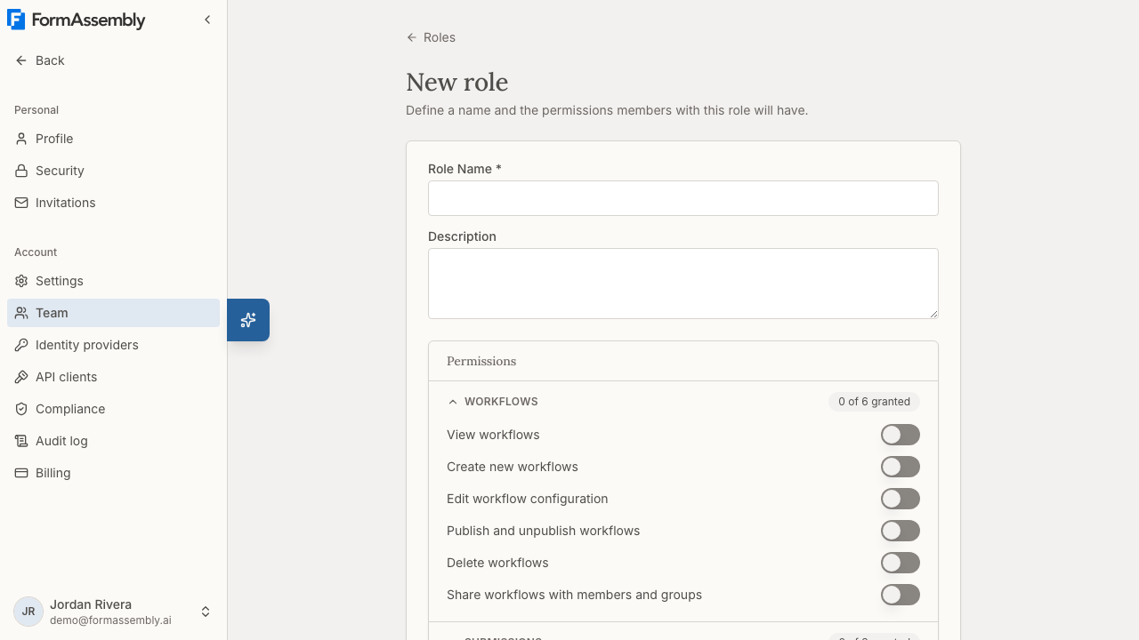Click the Compliance shield icon
The image size is (1139, 640).
tap(21, 409)
